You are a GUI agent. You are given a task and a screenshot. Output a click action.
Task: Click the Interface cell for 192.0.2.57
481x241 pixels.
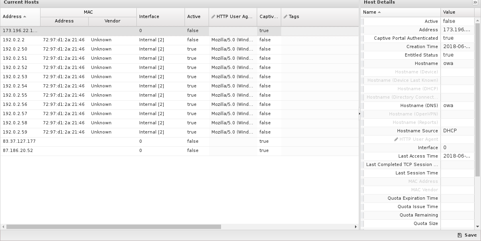[x=160, y=113]
